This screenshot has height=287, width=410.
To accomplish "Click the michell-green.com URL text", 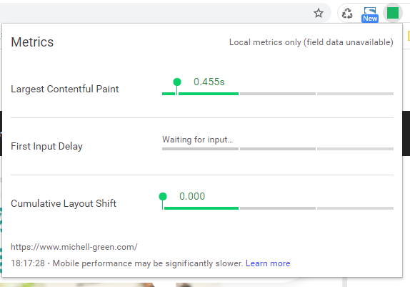I will (x=74, y=247).
